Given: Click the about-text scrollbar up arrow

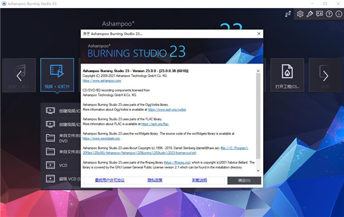Looking at the screenshot, I should (258, 71).
